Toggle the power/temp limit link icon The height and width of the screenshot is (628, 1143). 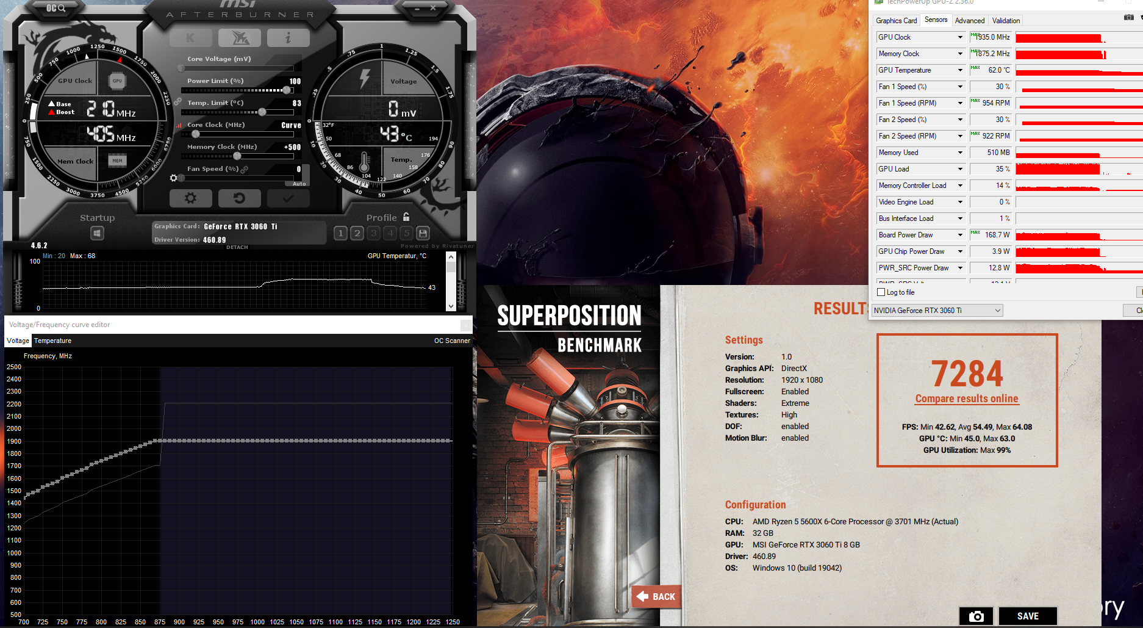point(177,101)
